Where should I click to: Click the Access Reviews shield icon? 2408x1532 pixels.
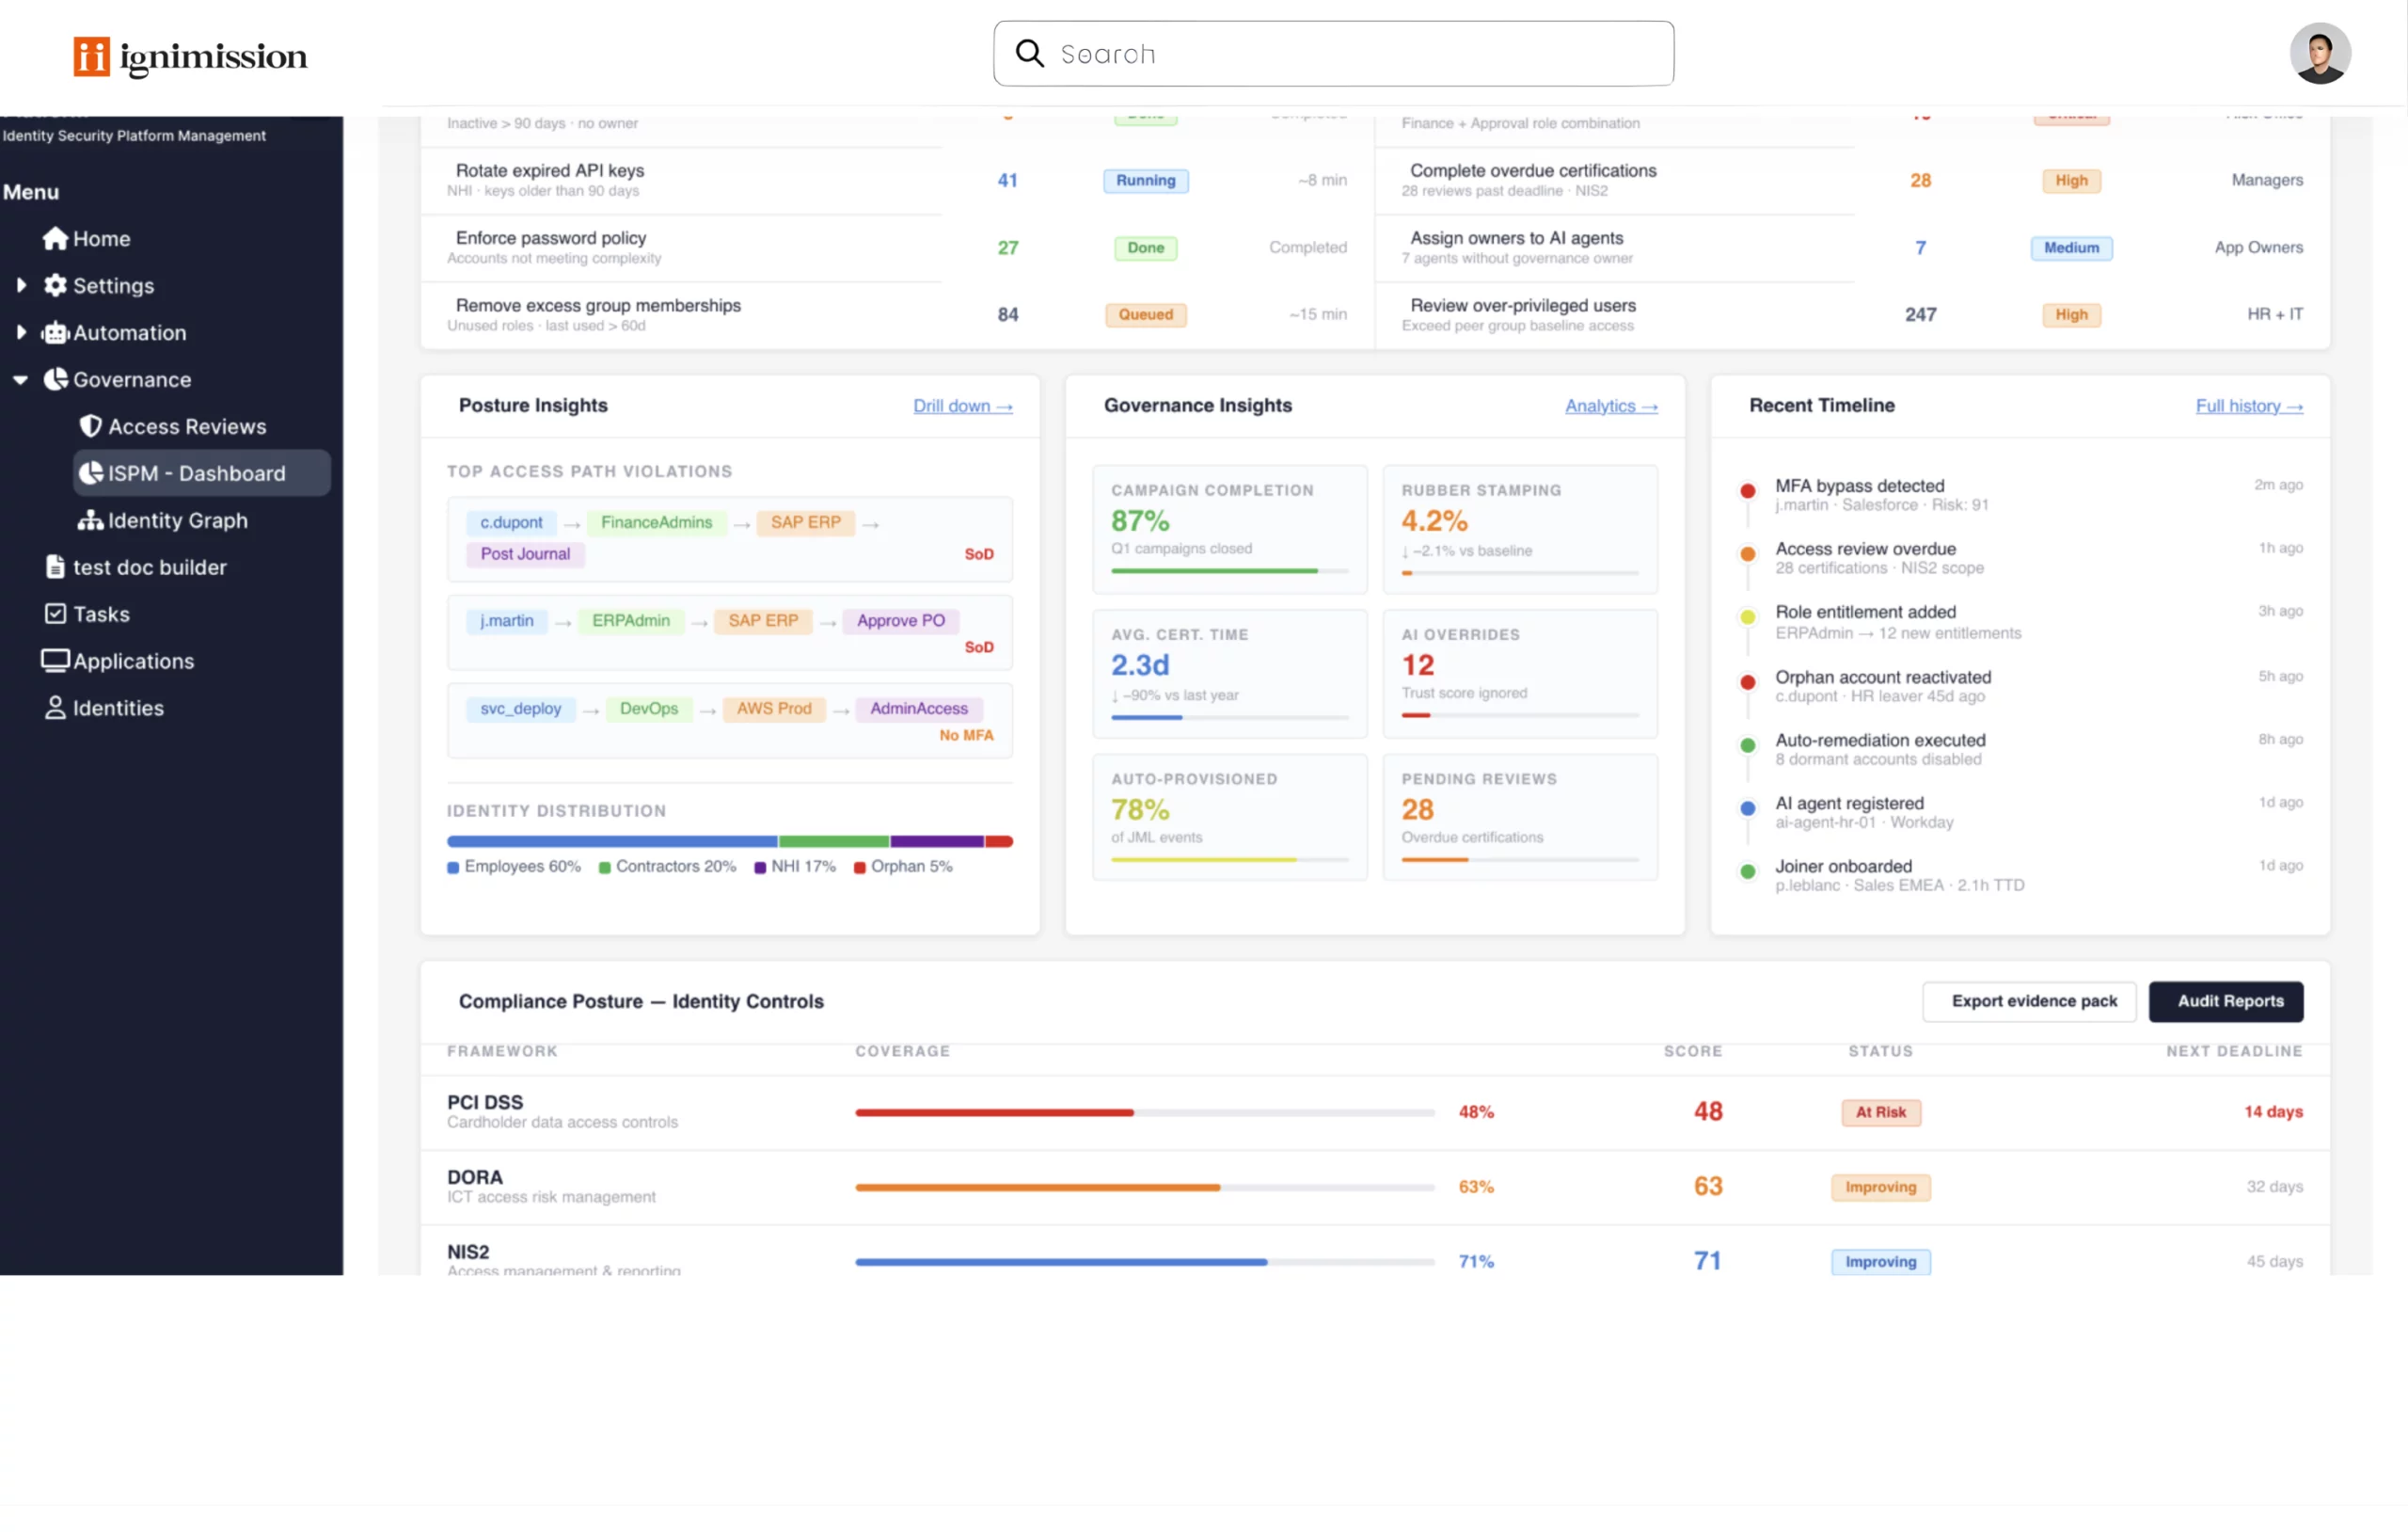[91, 426]
